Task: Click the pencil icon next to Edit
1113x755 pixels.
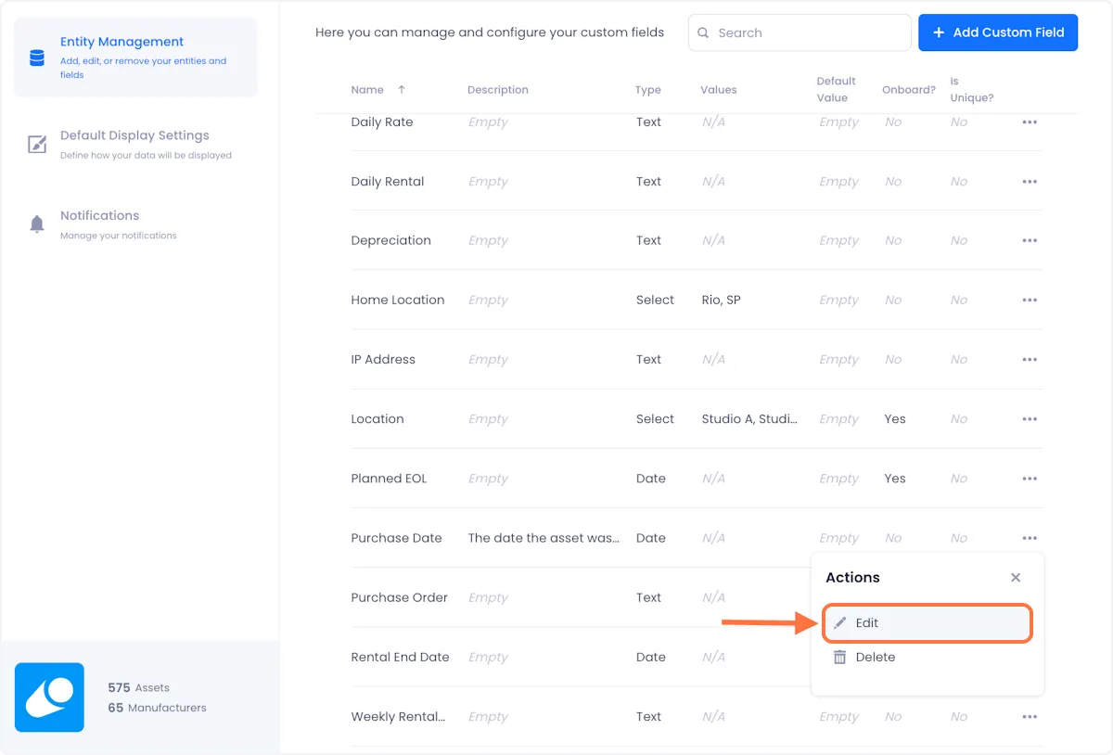Action: tap(839, 623)
